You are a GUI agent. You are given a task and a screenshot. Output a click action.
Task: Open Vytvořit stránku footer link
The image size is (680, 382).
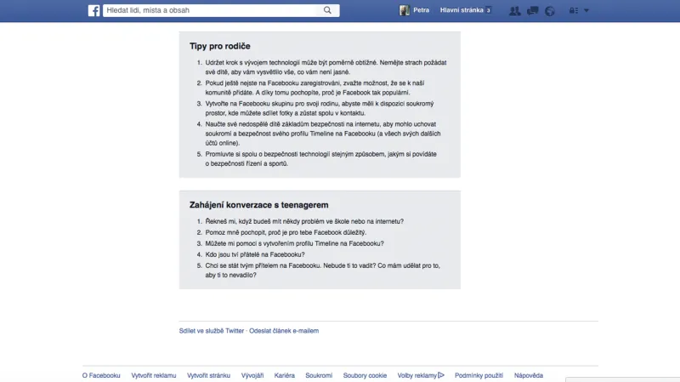[208, 375]
